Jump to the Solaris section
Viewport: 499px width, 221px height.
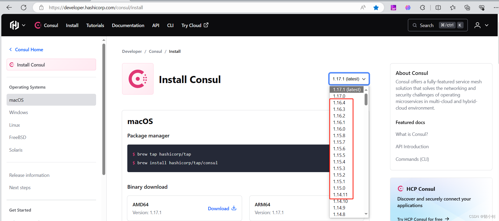click(x=16, y=150)
